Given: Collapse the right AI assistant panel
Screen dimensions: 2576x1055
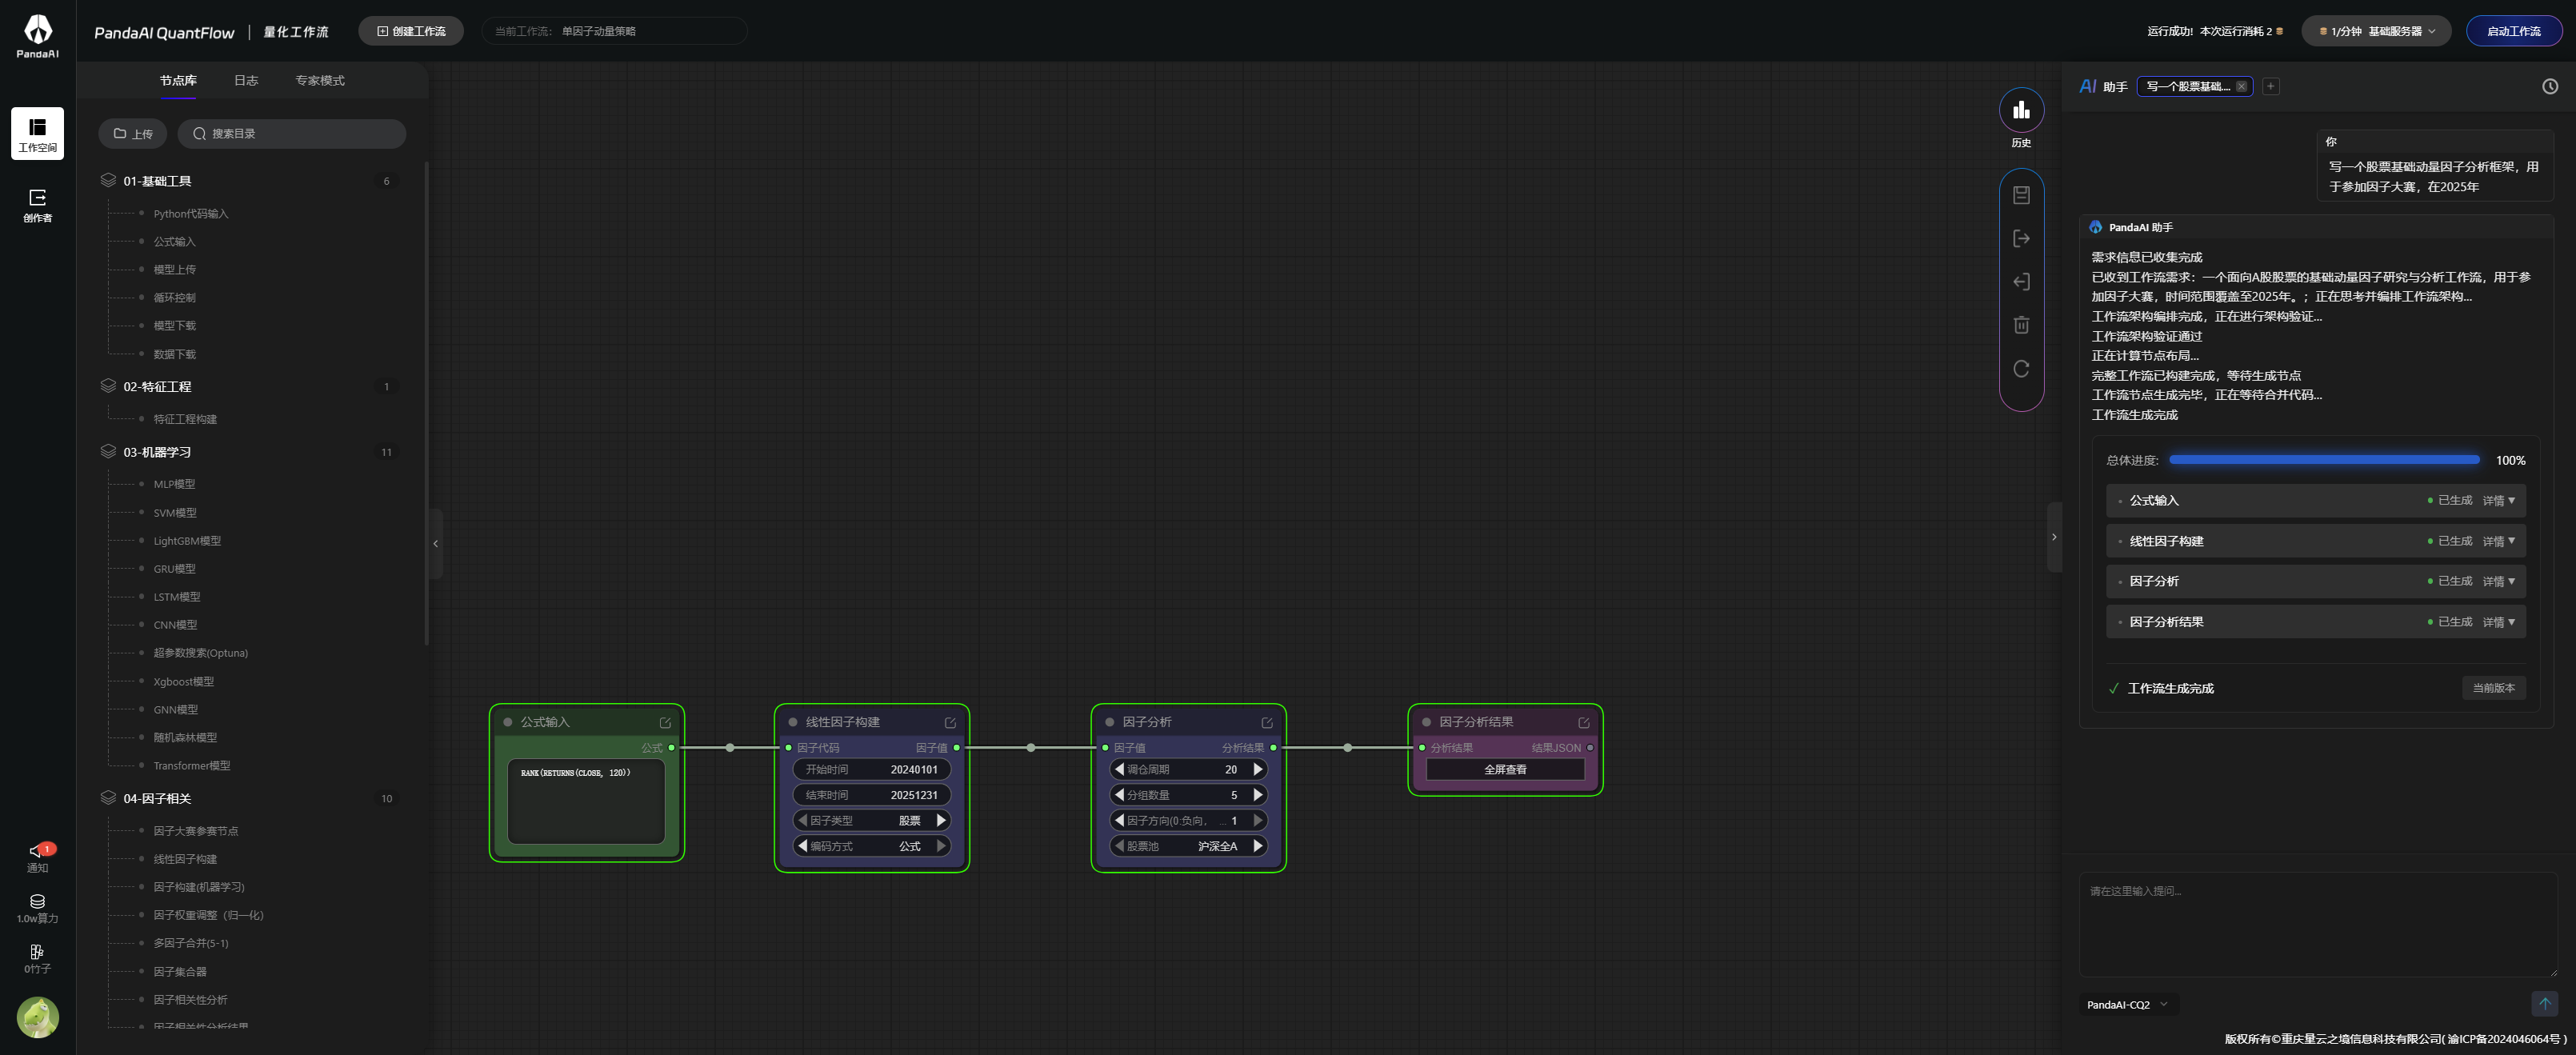Looking at the screenshot, I should point(2054,537).
